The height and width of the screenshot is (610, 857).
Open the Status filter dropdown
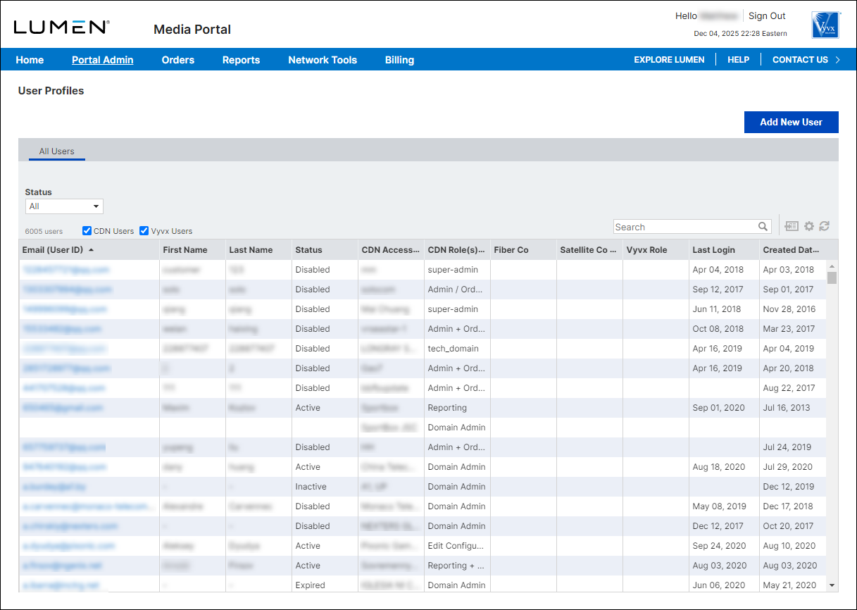point(64,206)
